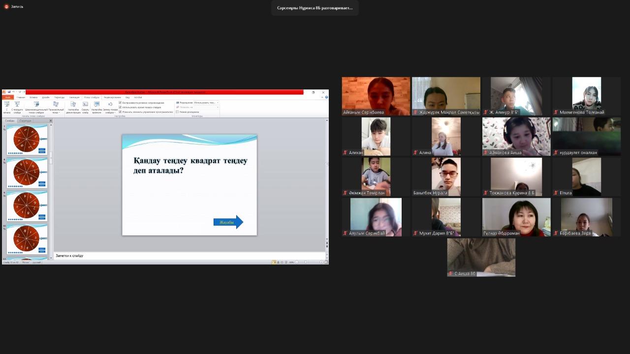Switch to Slide Sorter view in status bar

(x=278, y=262)
